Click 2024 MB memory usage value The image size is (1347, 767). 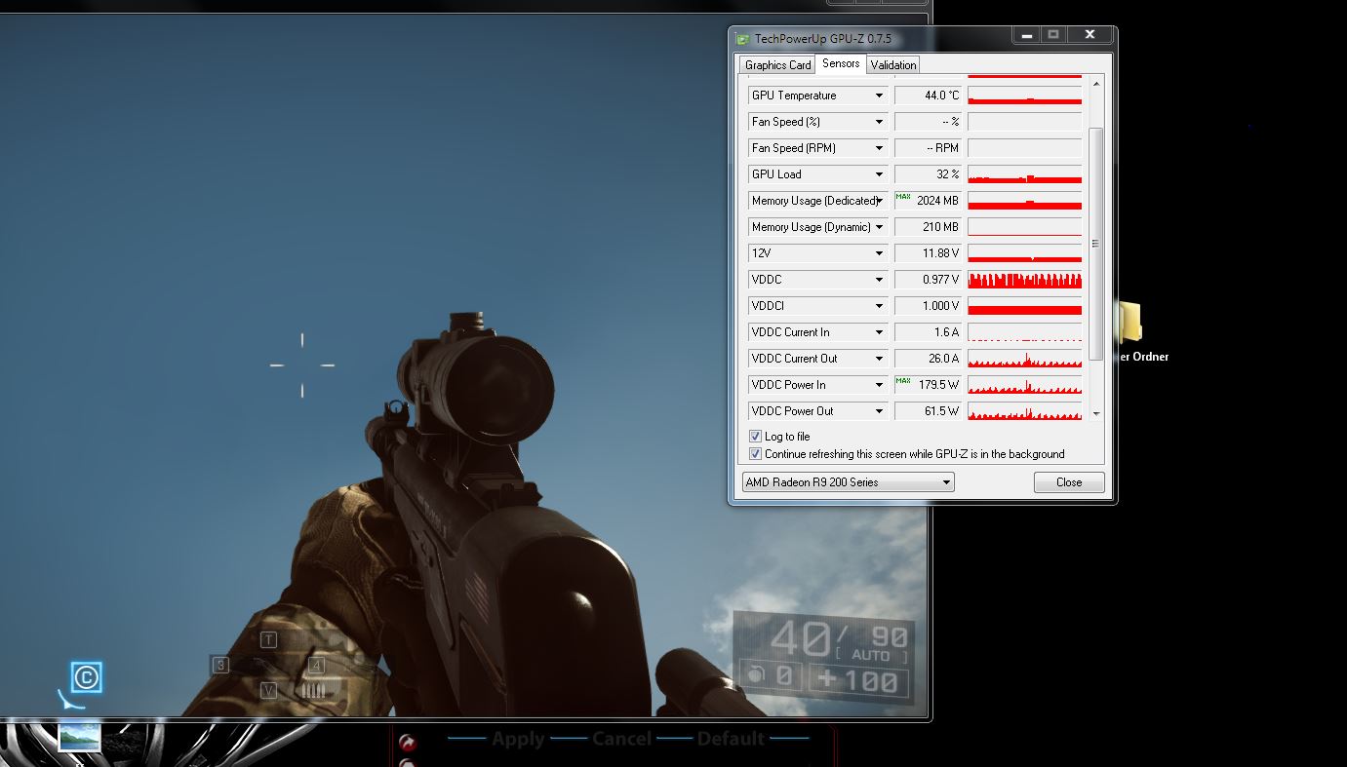tap(928, 201)
